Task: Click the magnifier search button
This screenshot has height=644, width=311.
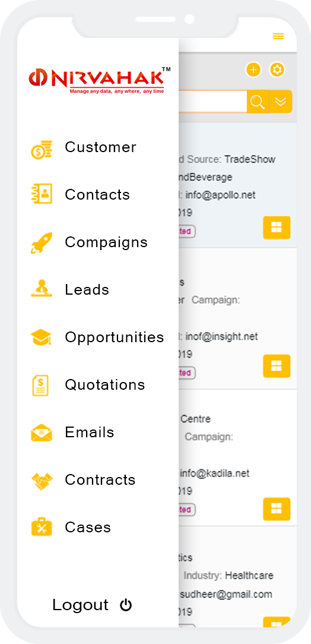Action: pos(258,102)
